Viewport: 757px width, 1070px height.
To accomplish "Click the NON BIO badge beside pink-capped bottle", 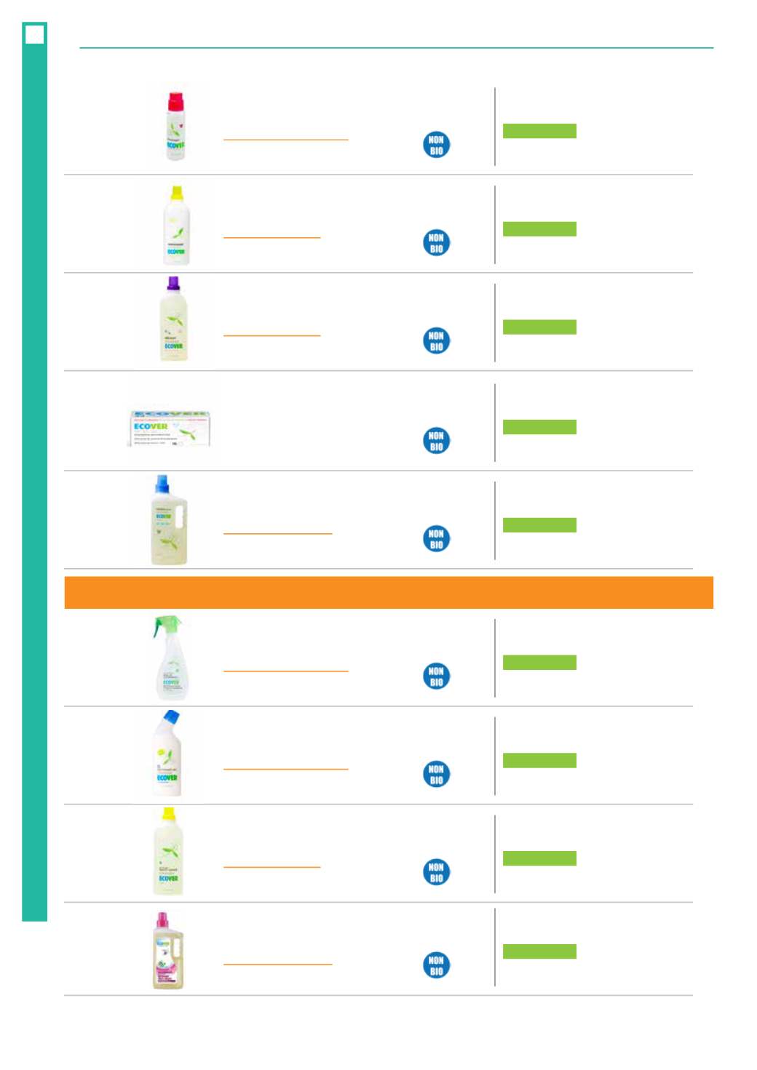I will pos(436,965).
